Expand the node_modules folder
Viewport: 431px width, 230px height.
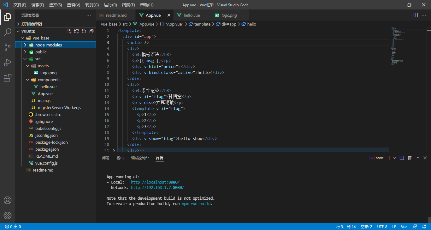coord(25,45)
